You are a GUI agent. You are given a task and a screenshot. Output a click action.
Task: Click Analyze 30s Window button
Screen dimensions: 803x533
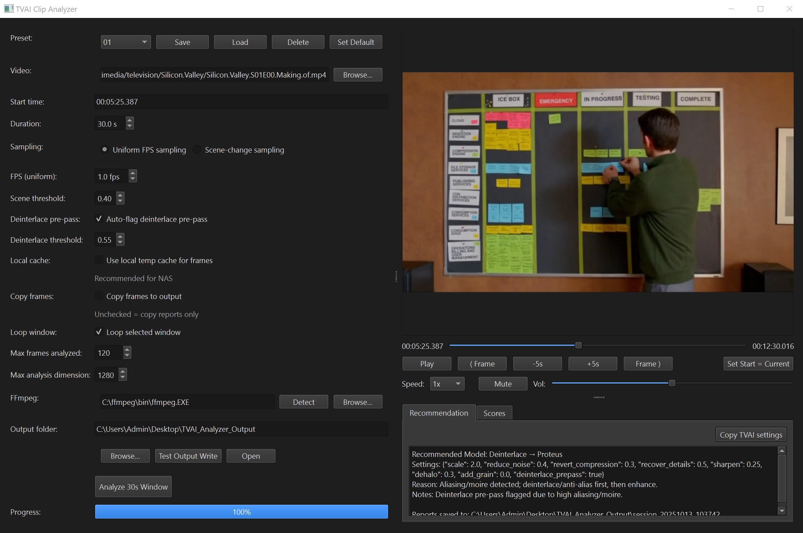tap(133, 487)
